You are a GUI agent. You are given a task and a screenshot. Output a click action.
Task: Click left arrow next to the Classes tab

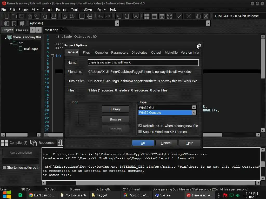pyautogui.click(x=33, y=30)
